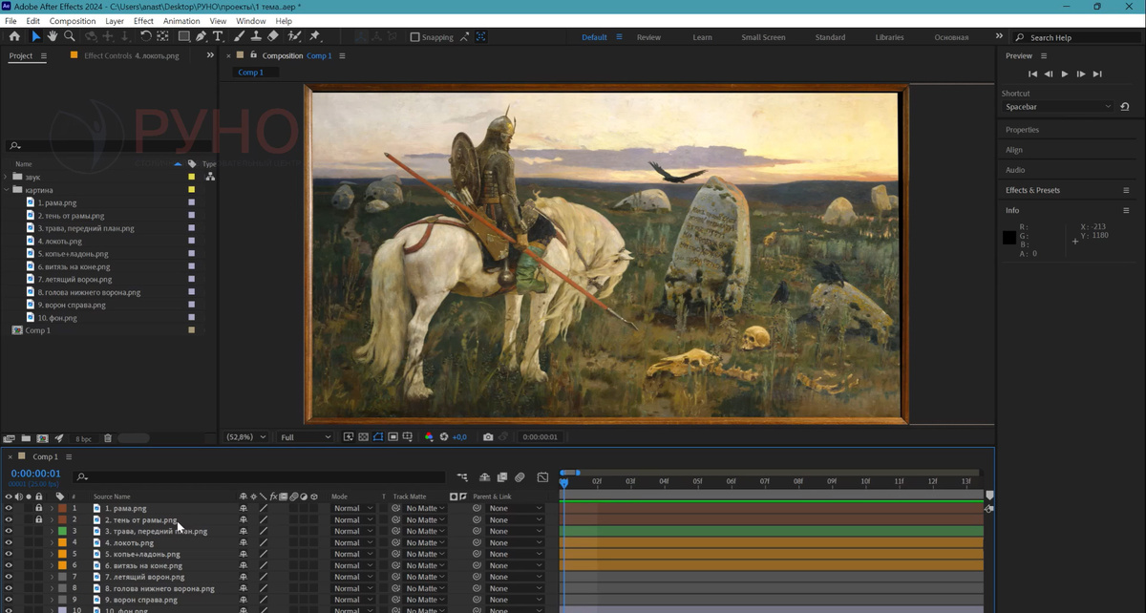Hide layer 4 локоть.png with eye toggle
This screenshot has width=1146, height=613.
coord(9,542)
